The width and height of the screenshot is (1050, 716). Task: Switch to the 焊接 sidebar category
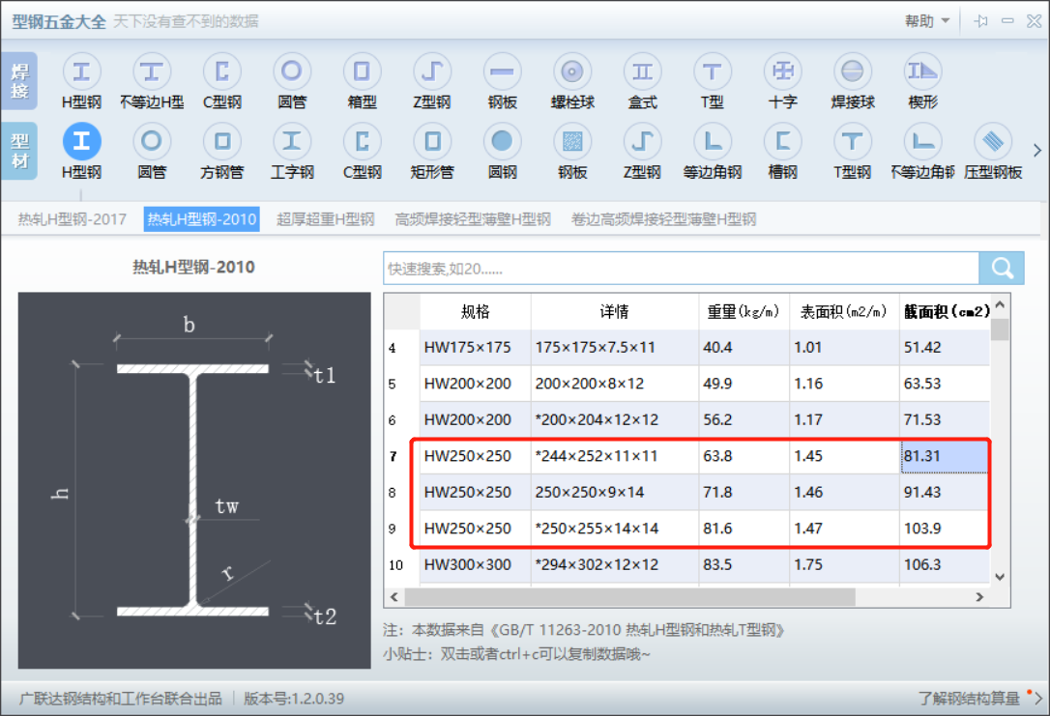[19, 79]
